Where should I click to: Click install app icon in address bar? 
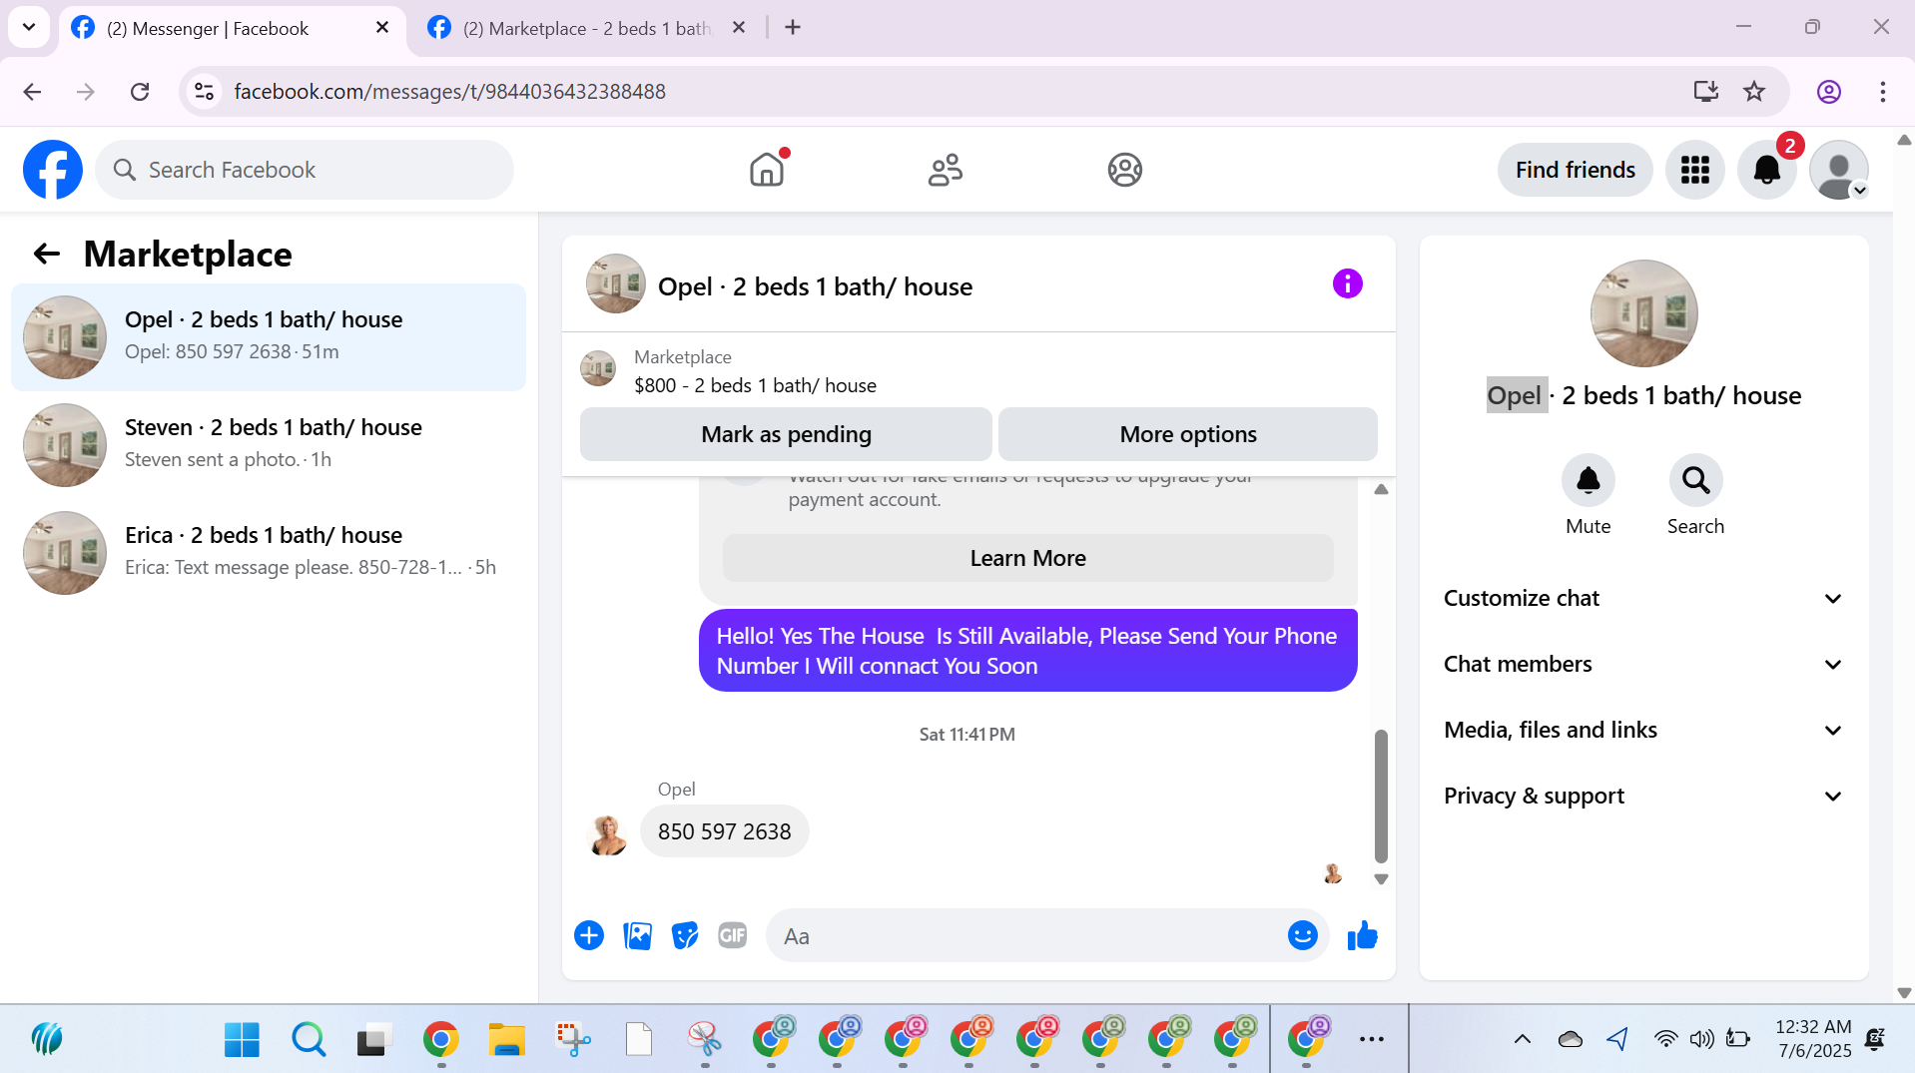click(1706, 92)
